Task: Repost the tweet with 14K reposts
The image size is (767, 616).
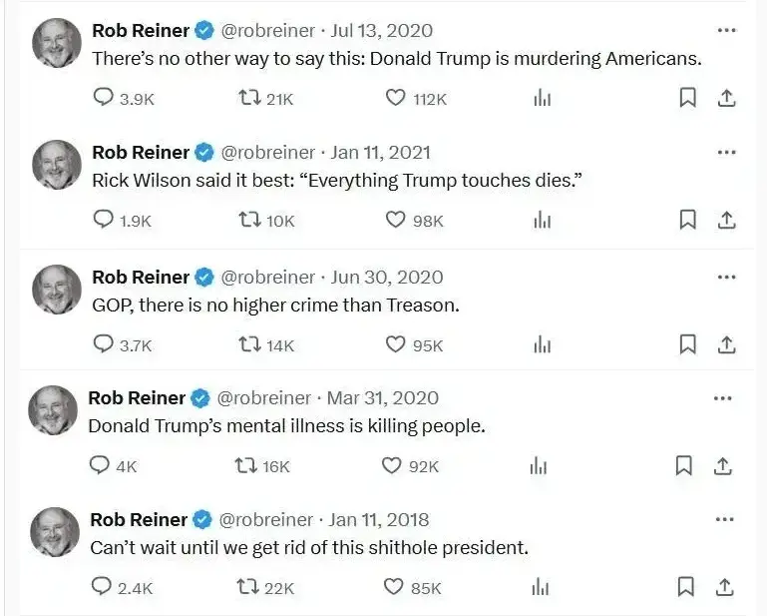Action: pos(252,344)
